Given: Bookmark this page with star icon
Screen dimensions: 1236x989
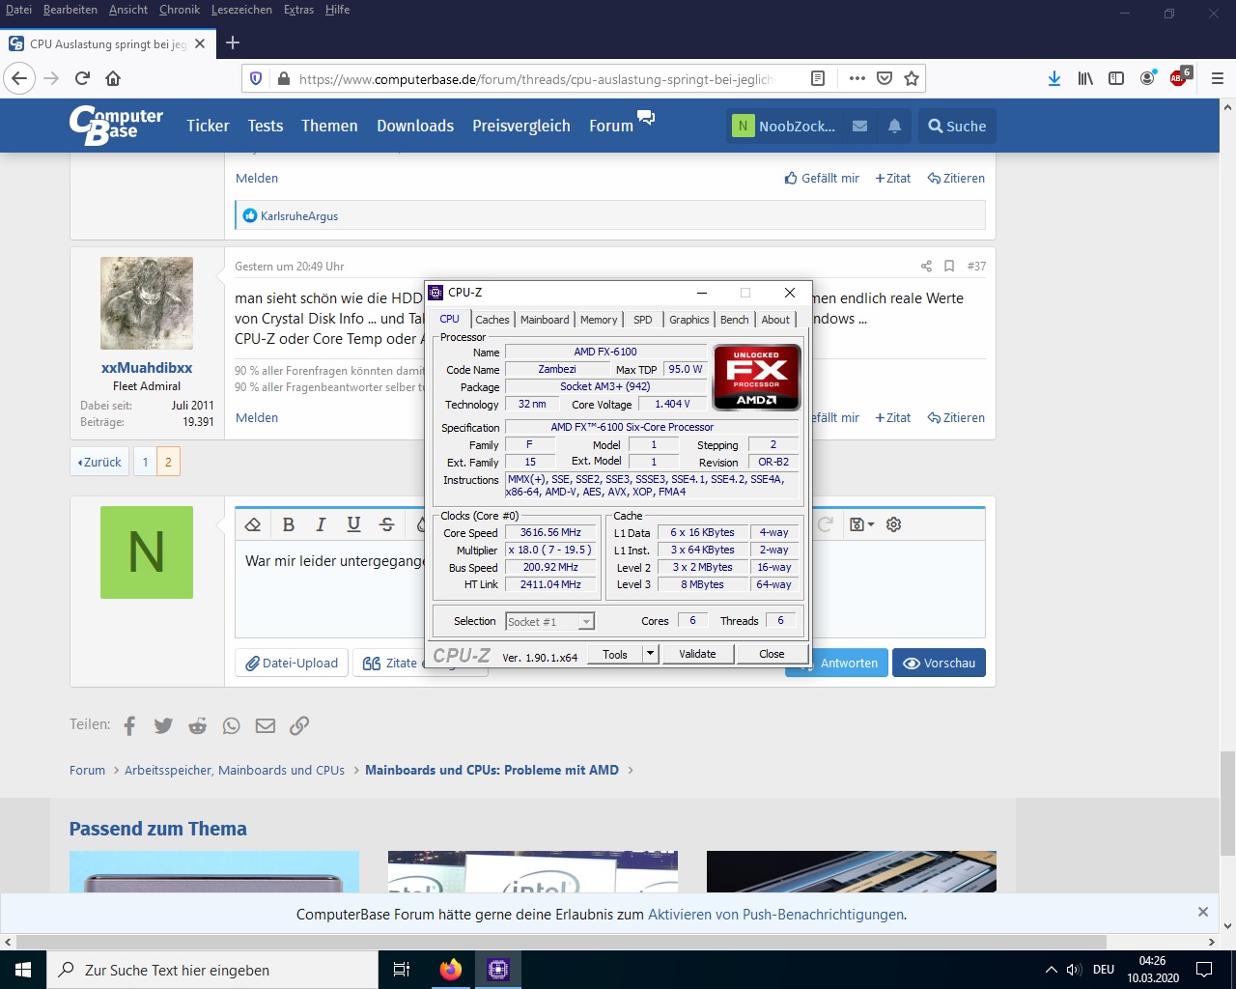Looking at the screenshot, I should click(911, 78).
